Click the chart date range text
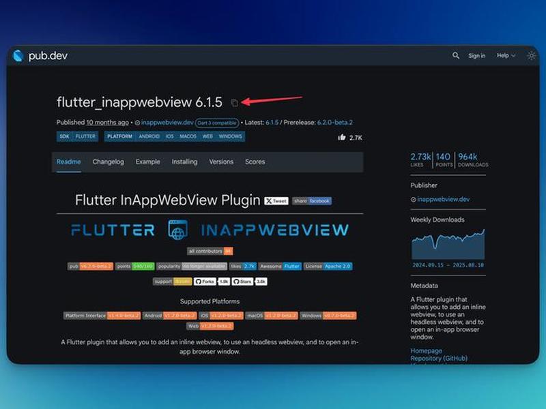 [x=448, y=265]
